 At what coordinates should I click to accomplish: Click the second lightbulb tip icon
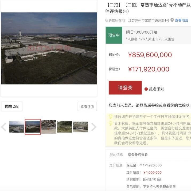coord(111,123)
